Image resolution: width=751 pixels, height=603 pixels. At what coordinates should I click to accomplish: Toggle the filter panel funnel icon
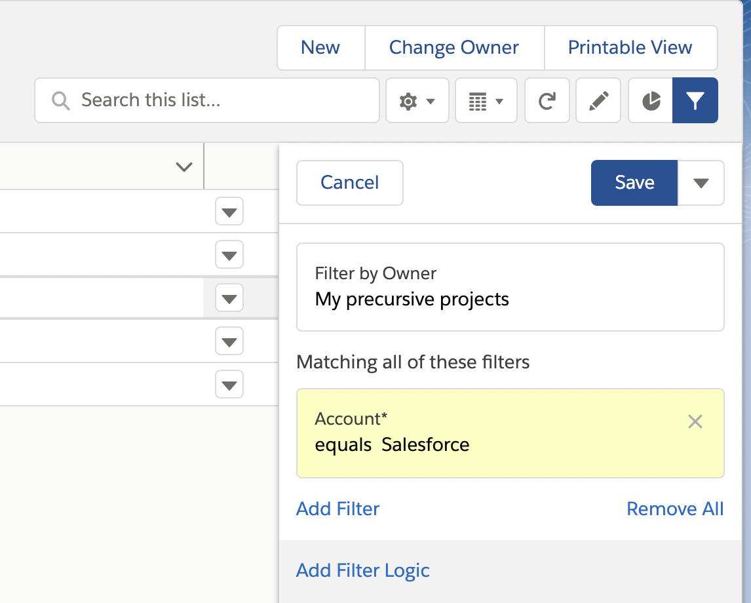pyautogui.click(x=695, y=100)
